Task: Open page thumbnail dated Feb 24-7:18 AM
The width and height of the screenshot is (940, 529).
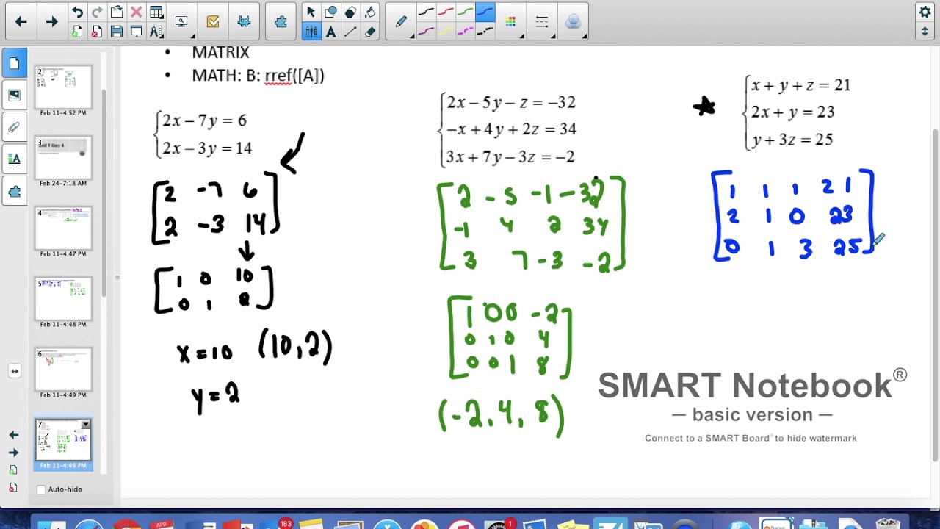Action: click(x=63, y=162)
